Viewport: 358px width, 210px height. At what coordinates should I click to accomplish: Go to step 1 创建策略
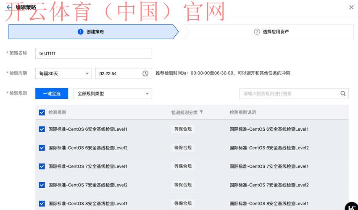coord(93,32)
